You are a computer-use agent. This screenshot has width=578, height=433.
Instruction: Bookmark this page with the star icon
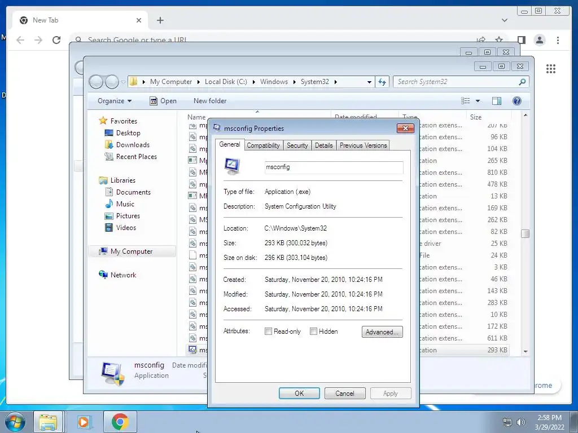[499, 39]
